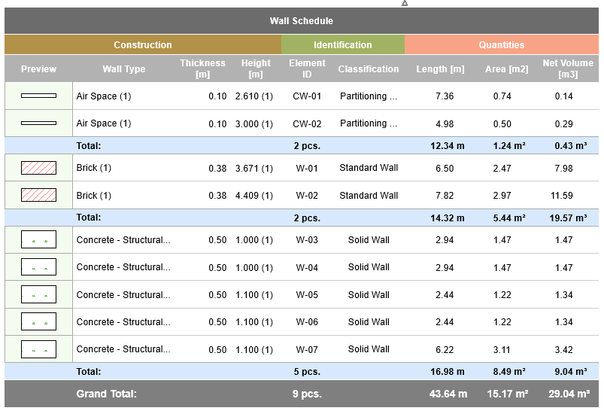Click the Air Space preview icon for CW-01
604x414 pixels.
coord(38,96)
